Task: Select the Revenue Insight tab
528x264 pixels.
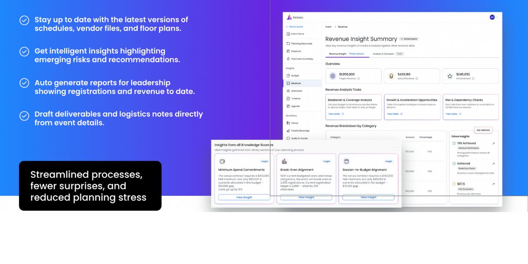Action: click(x=338, y=54)
